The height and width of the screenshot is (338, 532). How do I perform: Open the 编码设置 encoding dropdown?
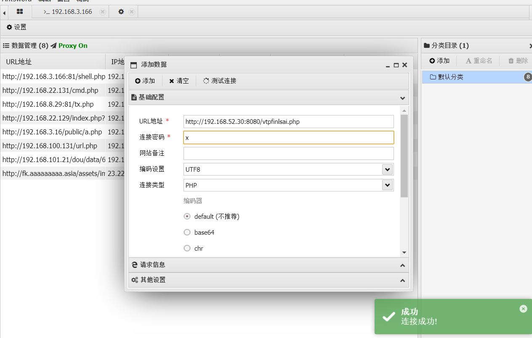[387, 169]
